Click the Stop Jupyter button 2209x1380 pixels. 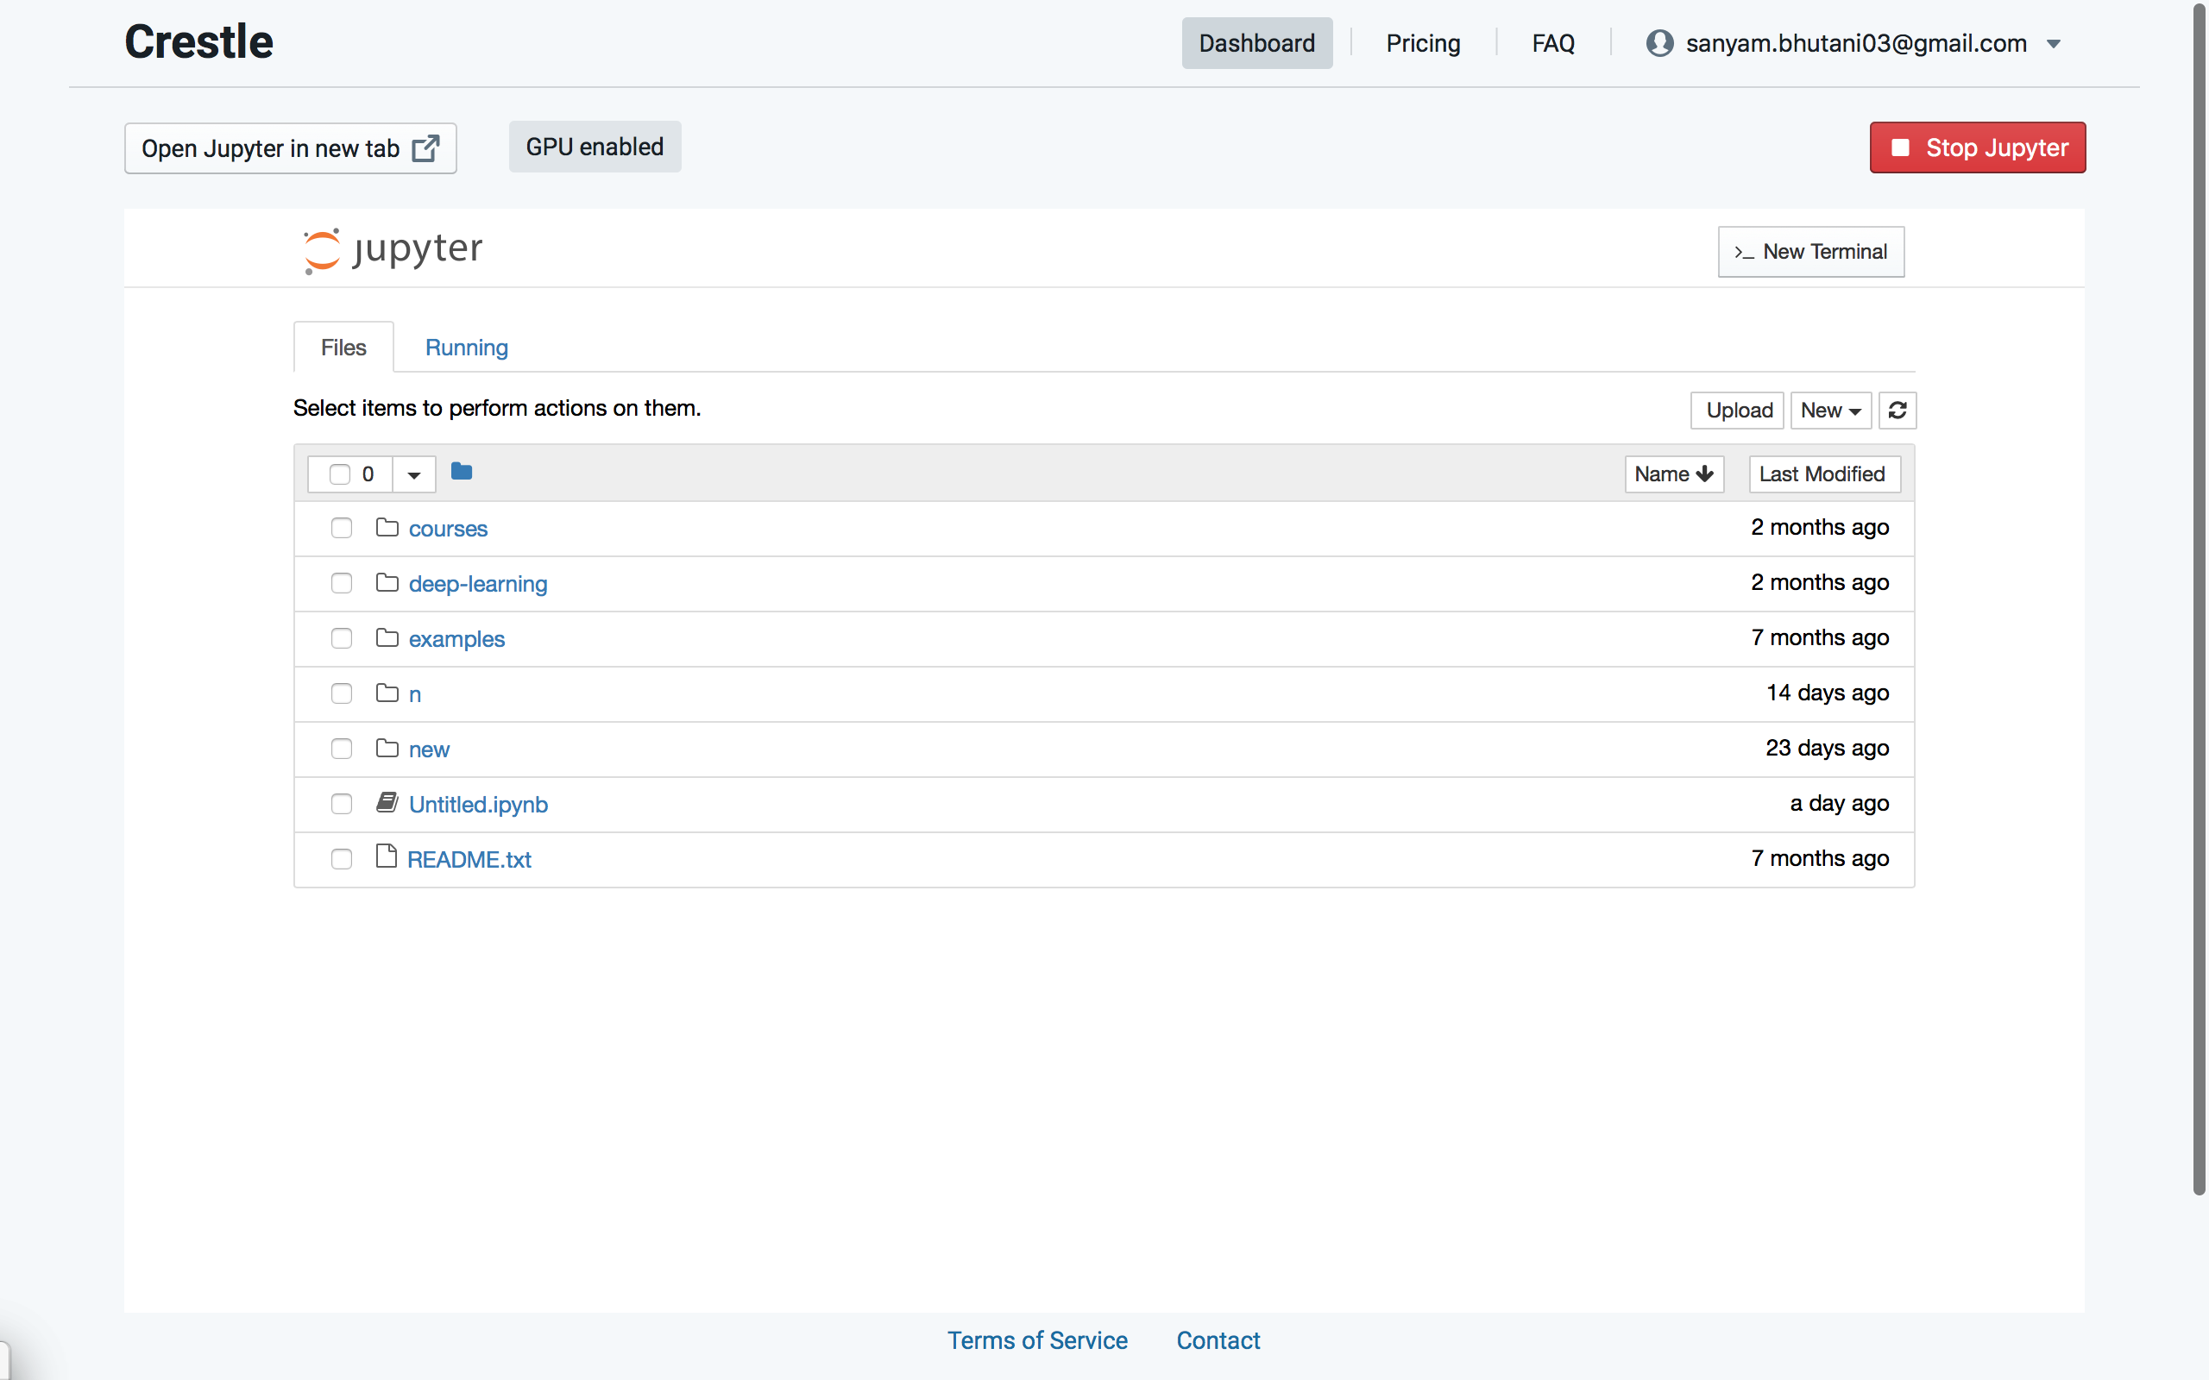click(1977, 147)
